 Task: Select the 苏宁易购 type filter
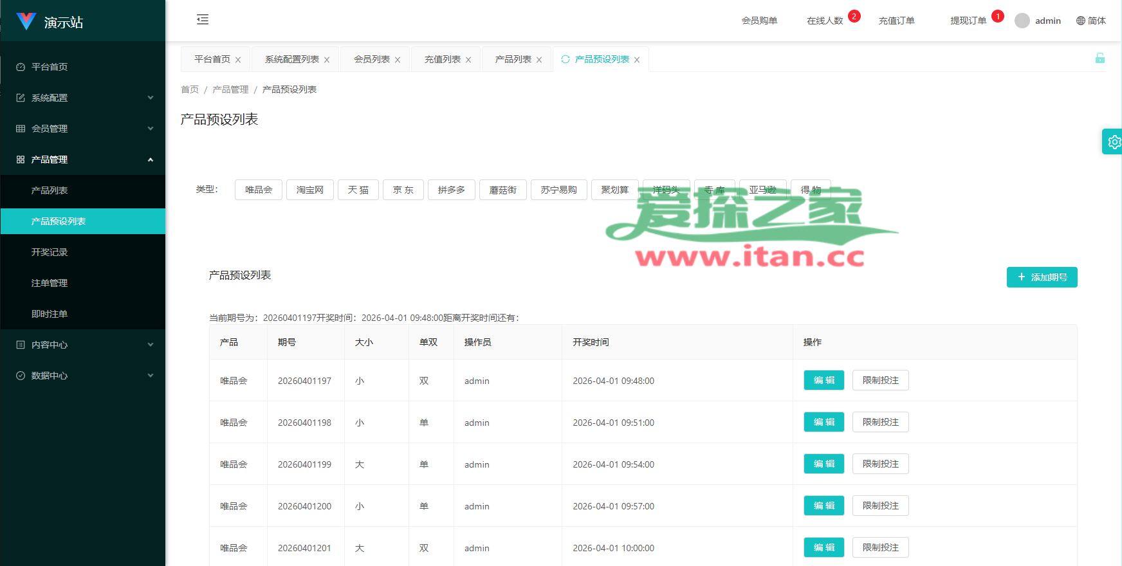(558, 190)
